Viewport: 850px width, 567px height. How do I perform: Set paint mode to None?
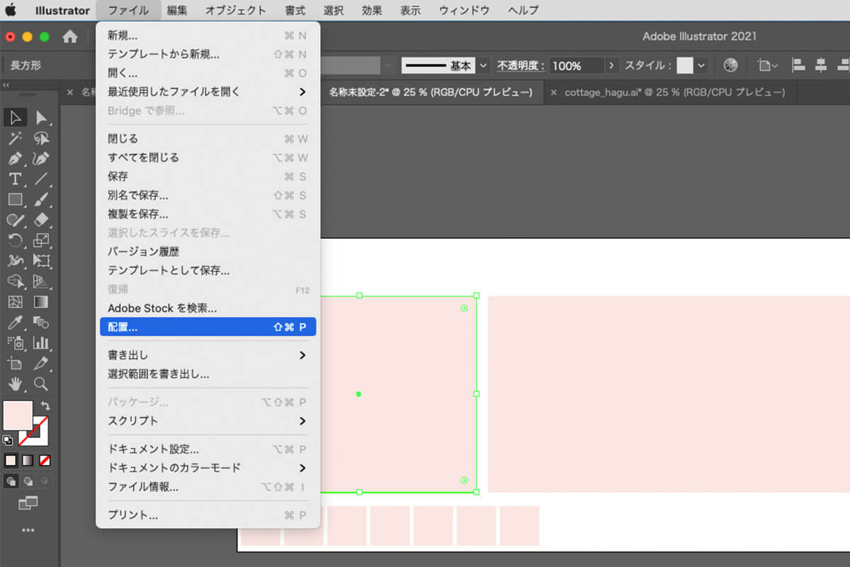click(x=45, y=460)
